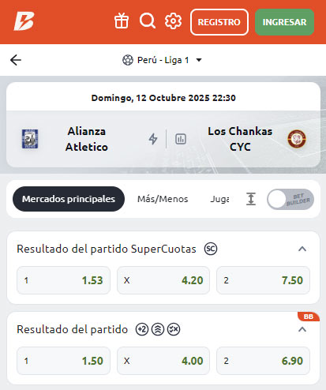
Task: Click the Betsson B logo
Action: [24, 21]
